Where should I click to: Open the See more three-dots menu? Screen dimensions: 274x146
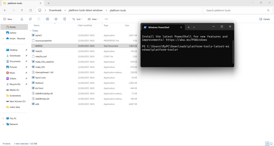click(x=106, y=19)
